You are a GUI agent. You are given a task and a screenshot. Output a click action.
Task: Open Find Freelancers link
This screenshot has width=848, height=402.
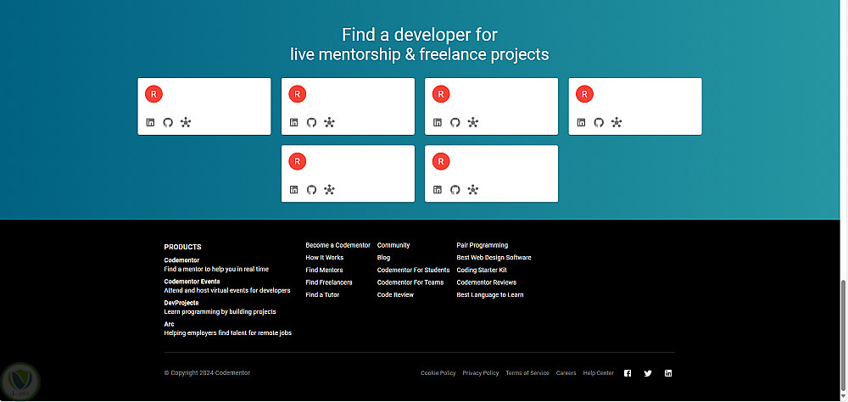pyautogui.click(x=329, y=282)
